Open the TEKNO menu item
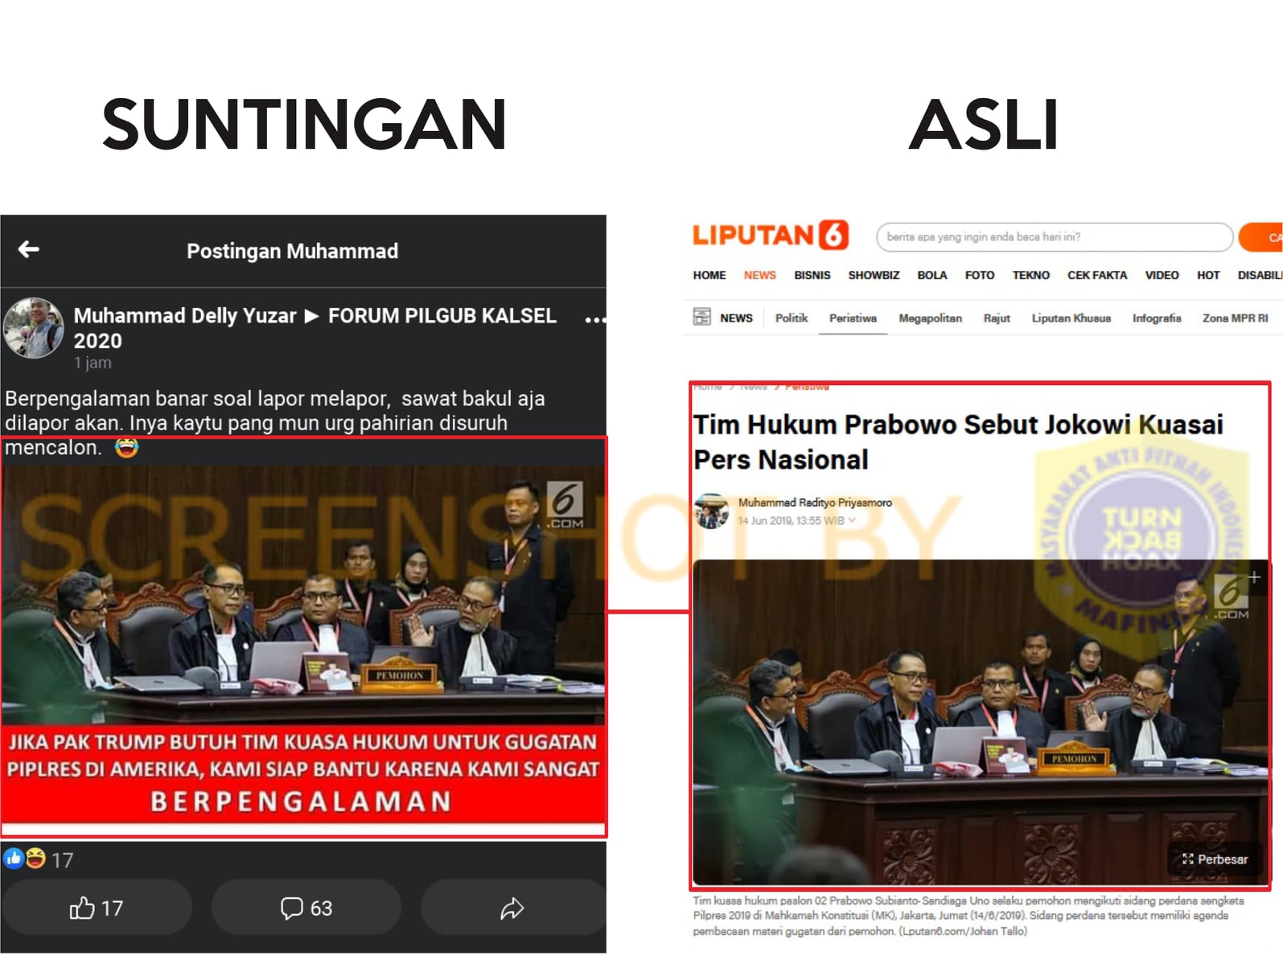The width and height of the screenshot is (1283, 956). click(1031, 275)
